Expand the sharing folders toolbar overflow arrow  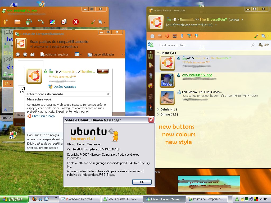tap(123, 54)
